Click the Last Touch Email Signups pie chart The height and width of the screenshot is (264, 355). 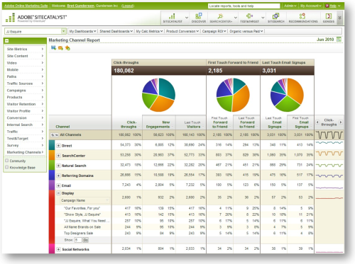[x=287, y=95]
